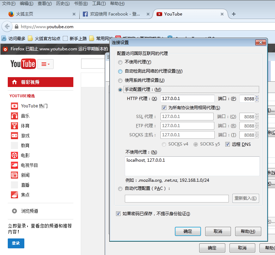
Task: Decrease HTTP proxy port with down arrow
Action: click(257, 100)
